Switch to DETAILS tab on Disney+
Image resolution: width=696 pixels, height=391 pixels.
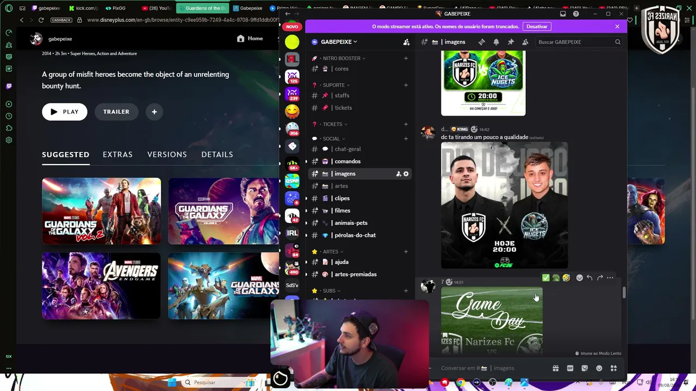click(x=217, y=155)
